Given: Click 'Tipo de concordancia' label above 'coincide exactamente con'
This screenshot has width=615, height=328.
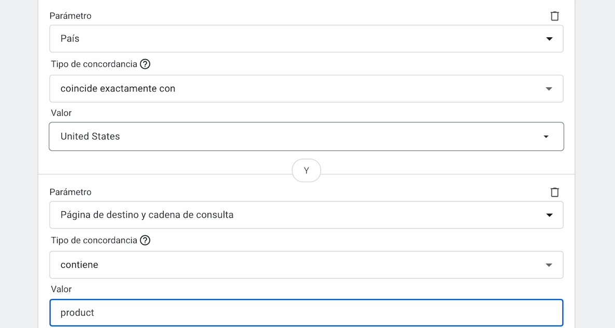Looking at the screenshot, I should pyautogui.click(x=94, y=64).
